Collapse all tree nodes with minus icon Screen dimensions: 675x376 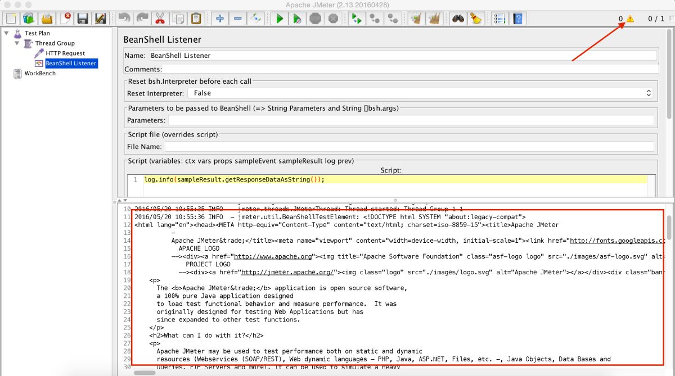tap(237, 19)
